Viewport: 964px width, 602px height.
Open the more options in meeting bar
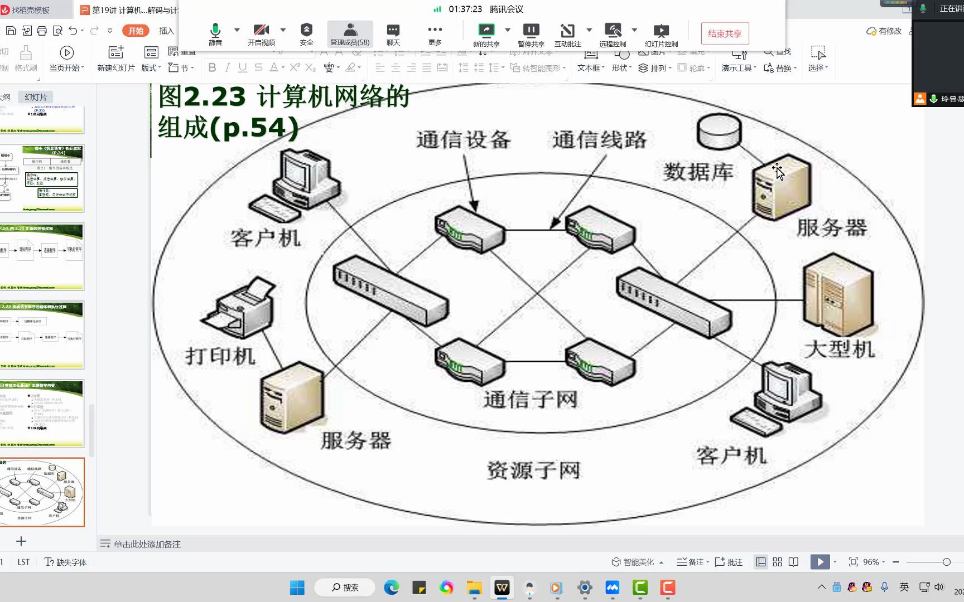coord(435,35)
